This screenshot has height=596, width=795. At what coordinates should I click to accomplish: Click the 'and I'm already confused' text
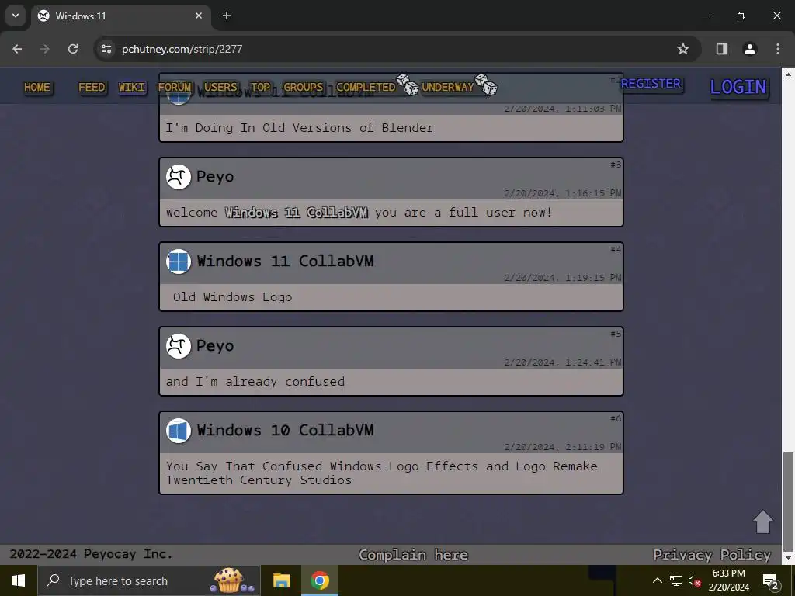(255, 382)
